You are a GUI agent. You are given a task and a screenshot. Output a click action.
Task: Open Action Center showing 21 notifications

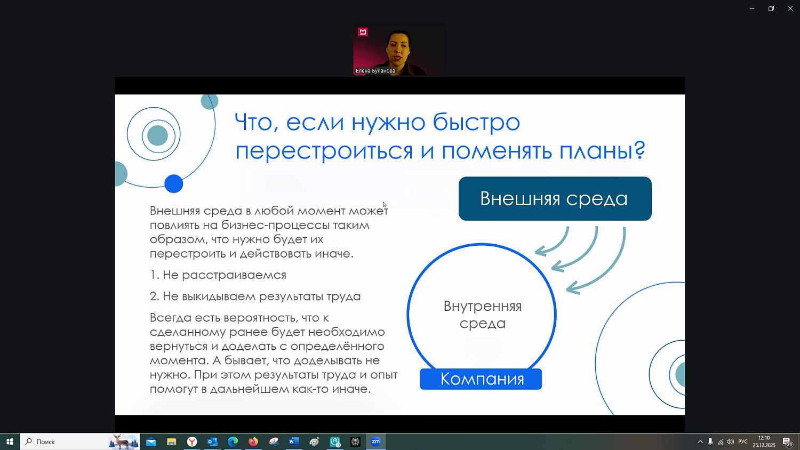pos(787,441)
